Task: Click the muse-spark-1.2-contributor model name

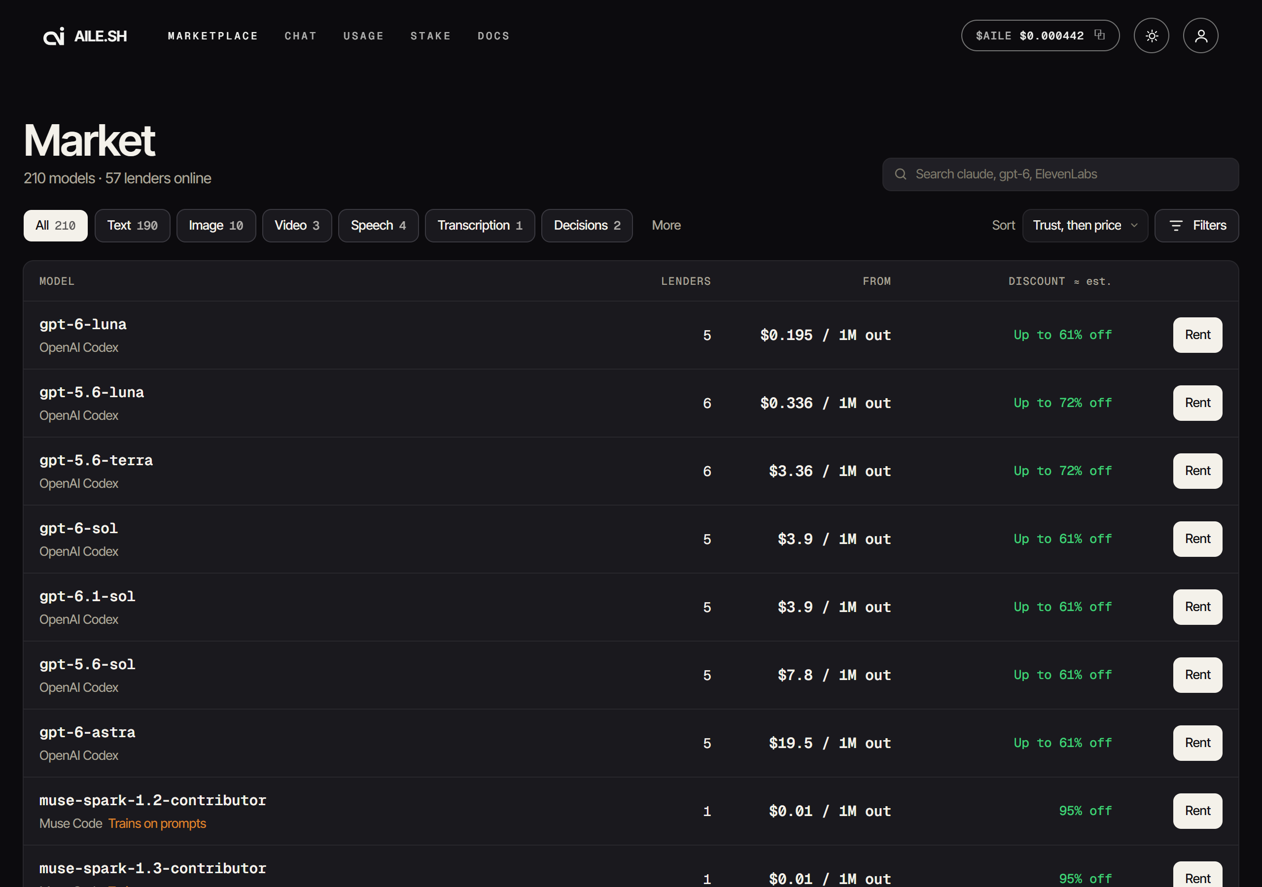Action: click(152, 801)
